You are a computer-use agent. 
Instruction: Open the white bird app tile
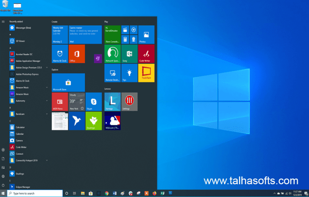point(77,121)
